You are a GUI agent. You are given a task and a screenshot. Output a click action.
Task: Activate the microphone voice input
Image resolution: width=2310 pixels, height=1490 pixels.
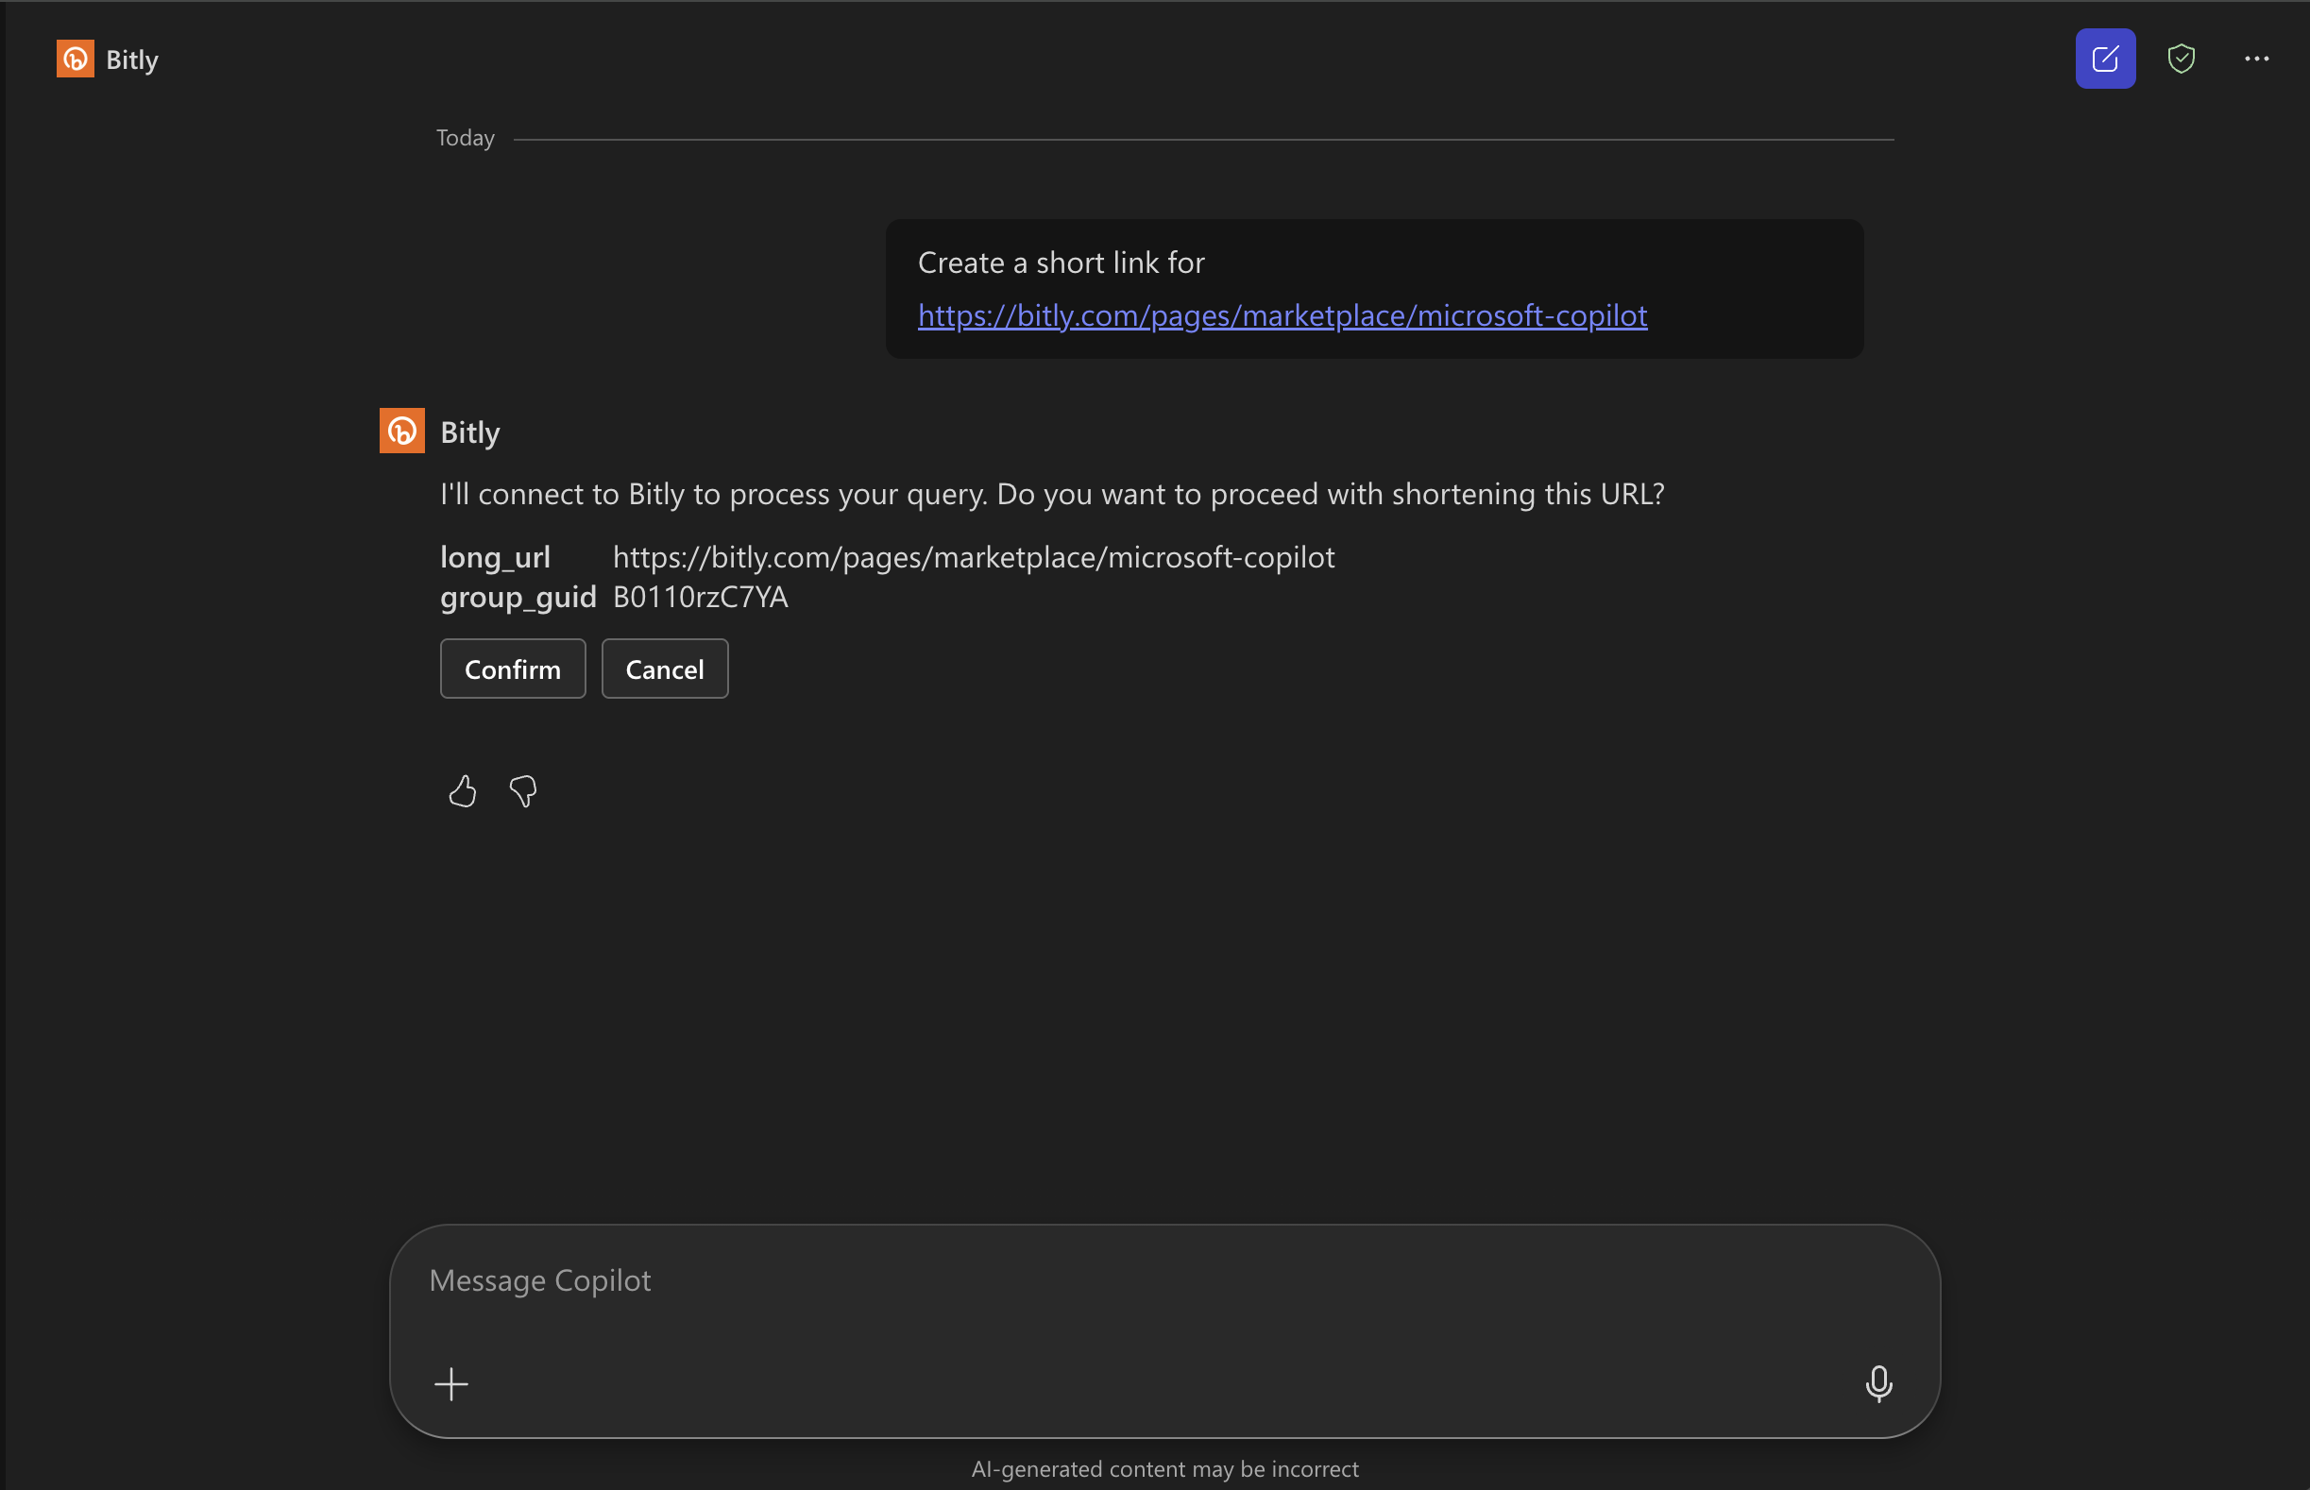[1878, 1383]
